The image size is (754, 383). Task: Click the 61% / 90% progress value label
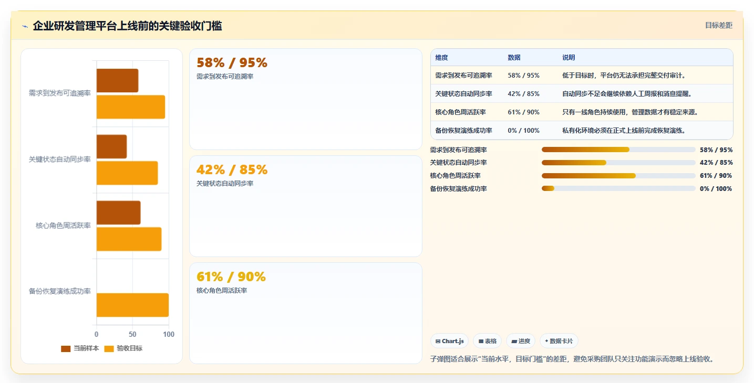coord(716,176)
